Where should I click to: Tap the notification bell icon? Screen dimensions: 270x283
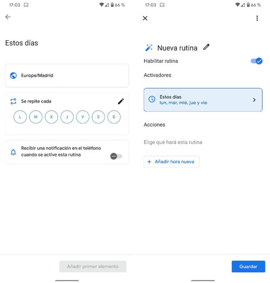pyautogui.click(x=13, y=152)
